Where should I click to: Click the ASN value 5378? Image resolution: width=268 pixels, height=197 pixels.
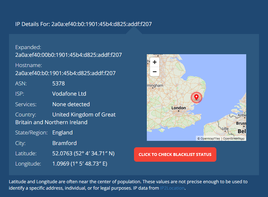pyautogui.click(x=58, y=83)
